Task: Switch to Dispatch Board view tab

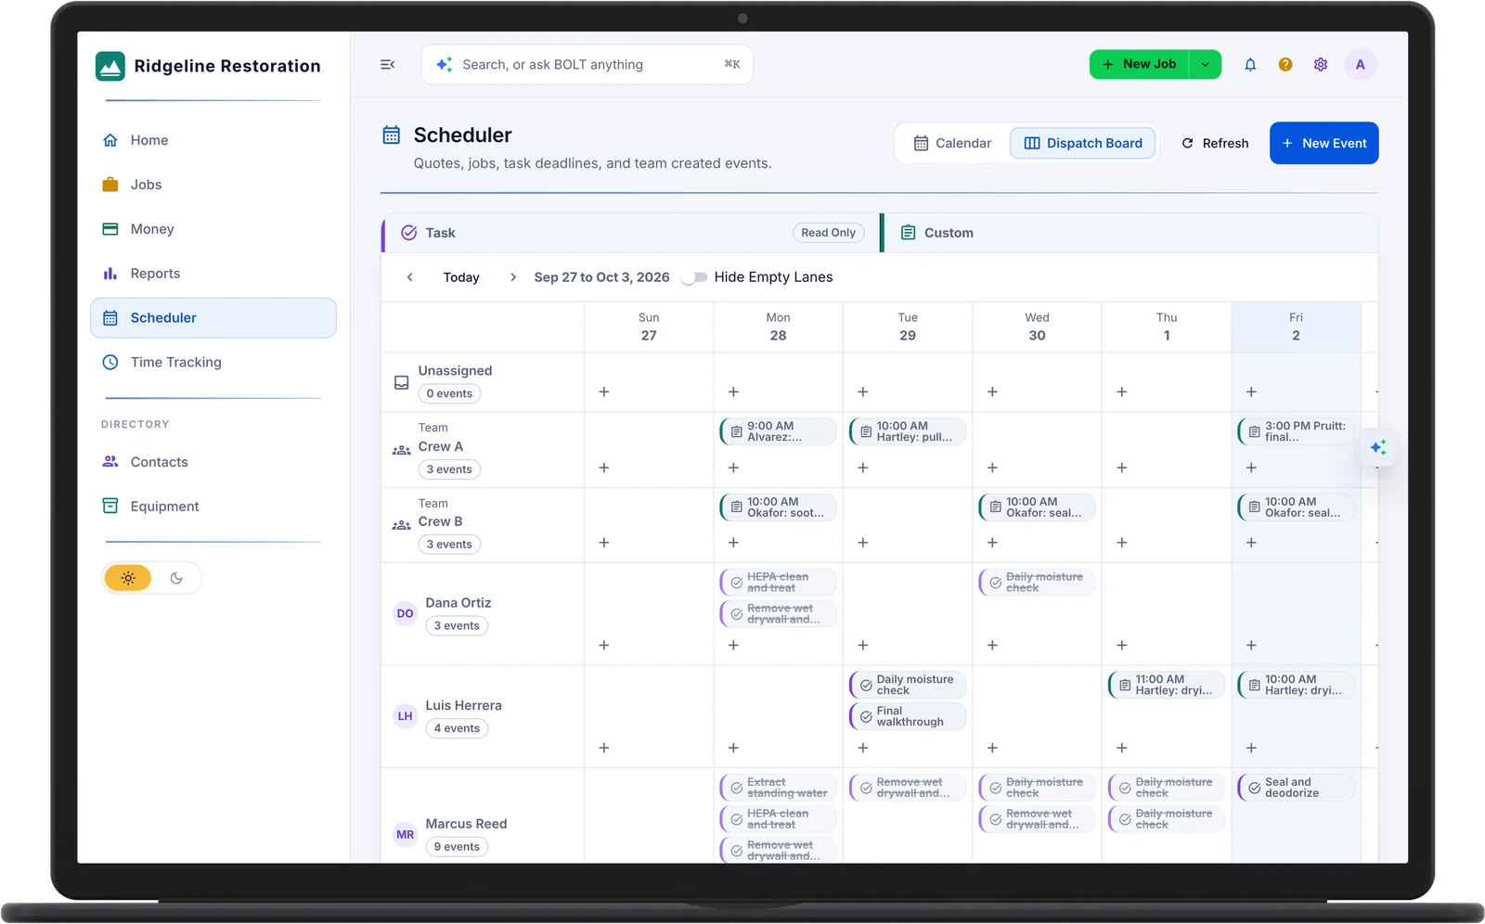Action: click(x=1083, y=143)
